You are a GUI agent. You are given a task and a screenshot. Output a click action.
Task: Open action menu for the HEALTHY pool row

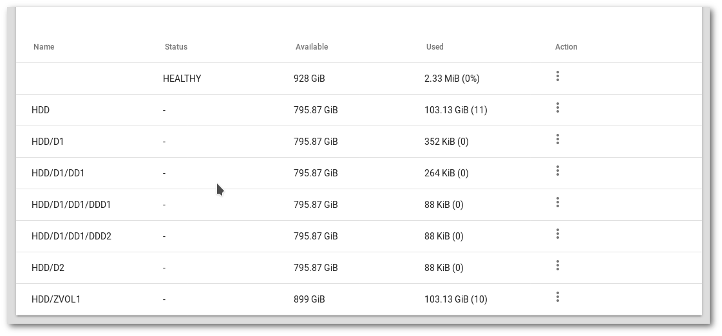tap(558, 77)
